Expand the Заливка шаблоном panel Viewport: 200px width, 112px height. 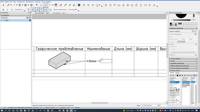[x=183, y=63]
